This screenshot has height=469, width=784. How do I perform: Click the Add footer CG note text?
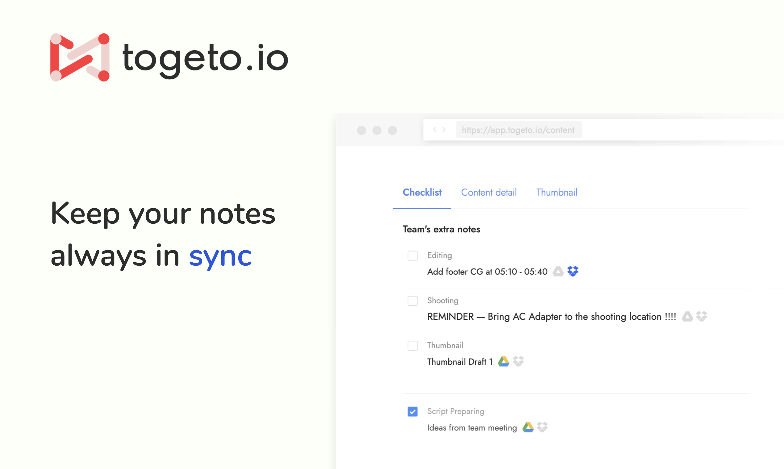pos(487,272)
